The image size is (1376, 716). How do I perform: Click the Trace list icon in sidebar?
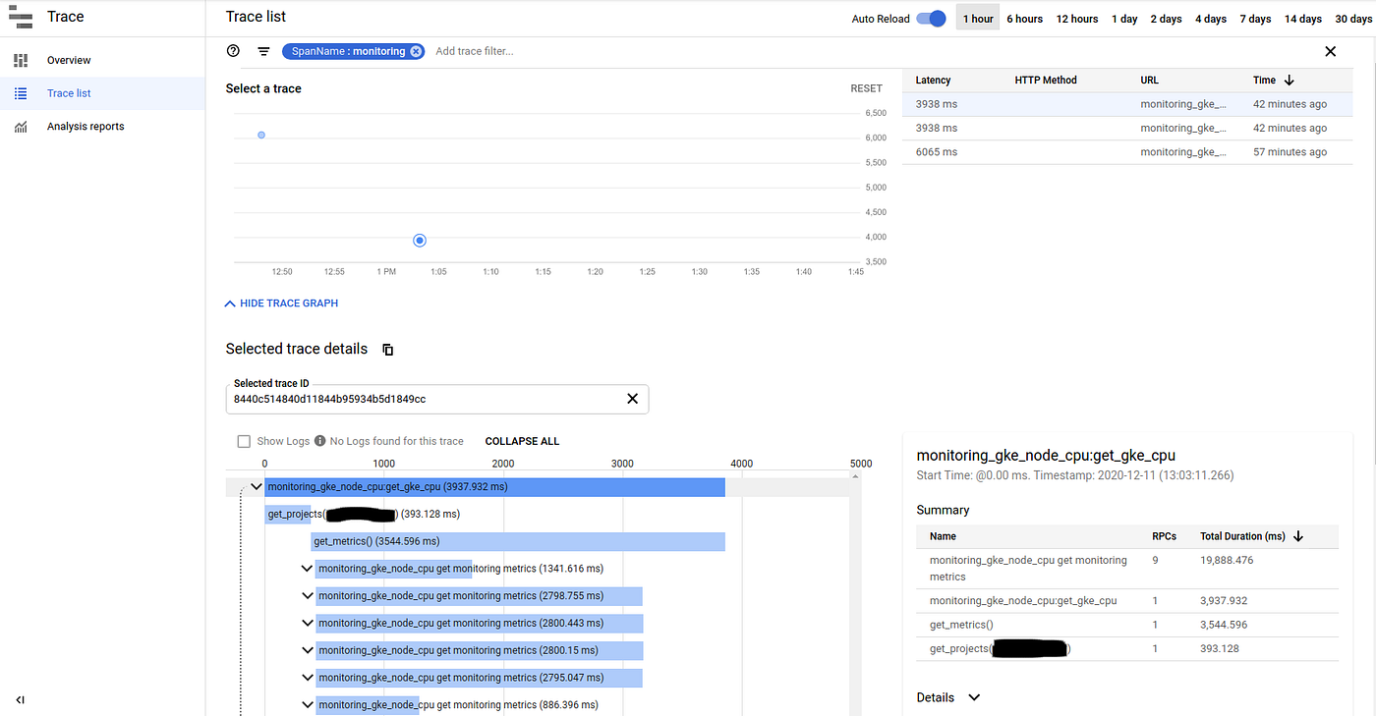[x=21, y=93]
